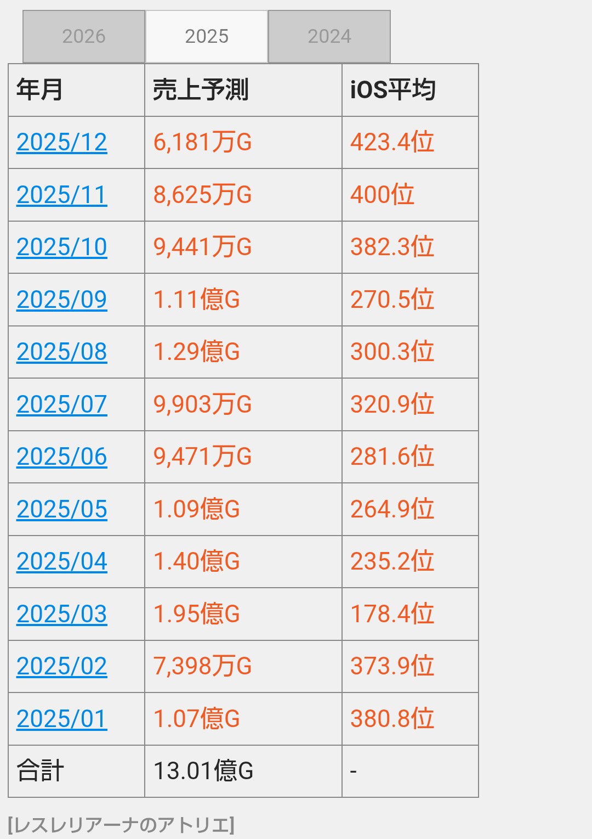Select the 2025/04 link
The width and height of the screenshot is (592, 839).
click(62, 562)
